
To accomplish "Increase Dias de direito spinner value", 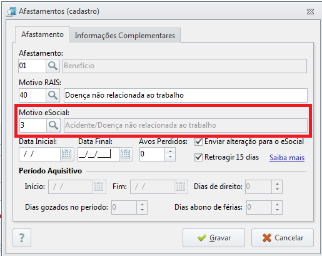I will pyautogui.click(x=277, y=184).
